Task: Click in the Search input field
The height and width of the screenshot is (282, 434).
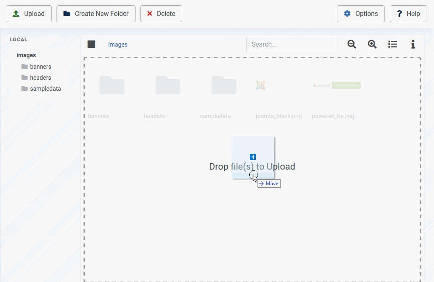Action: pyautogui.click(x=292, y=45)
